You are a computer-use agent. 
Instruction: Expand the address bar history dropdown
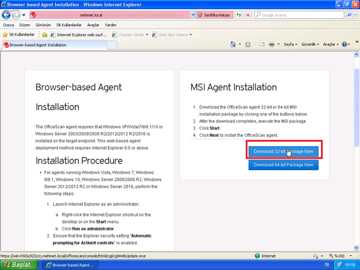coord(193,15)
